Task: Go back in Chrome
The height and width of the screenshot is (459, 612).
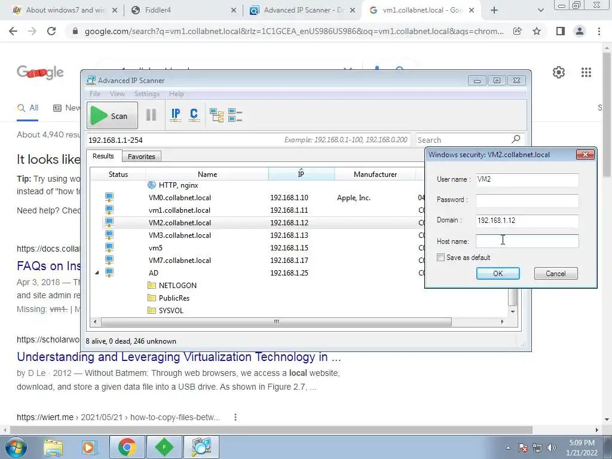Action: coord(13,31)
